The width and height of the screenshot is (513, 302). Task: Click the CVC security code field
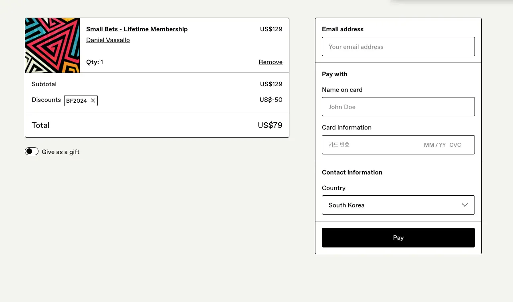pyautogui.click(x=455, y=145)
